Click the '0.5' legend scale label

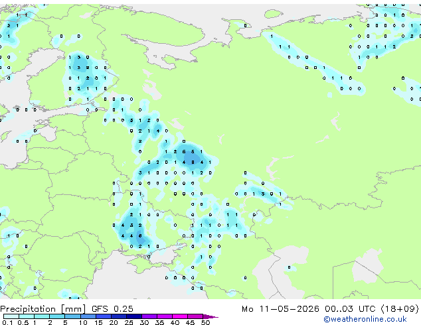(x=23, y=322)
